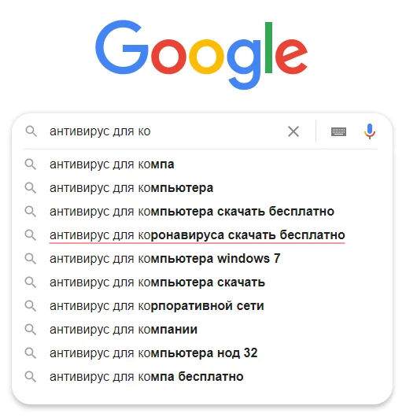Click the magnifier icon beside 'антивирус для корпоративной сети'
406x417 pixels.
click(x=31, y=306)
